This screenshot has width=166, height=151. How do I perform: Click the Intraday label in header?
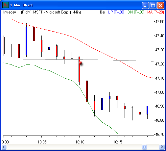[10, 12]
